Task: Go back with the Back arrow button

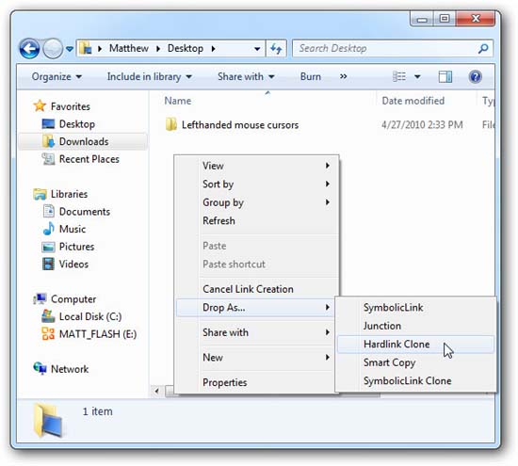Action: pos(29,49)
